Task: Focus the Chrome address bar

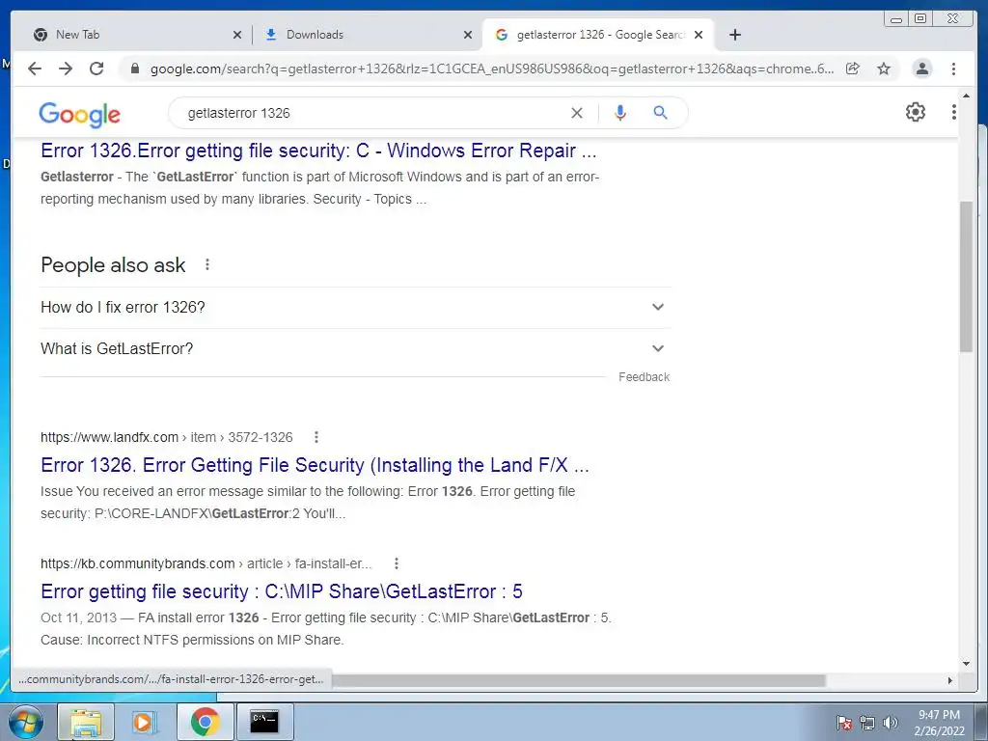Action: 491,69
